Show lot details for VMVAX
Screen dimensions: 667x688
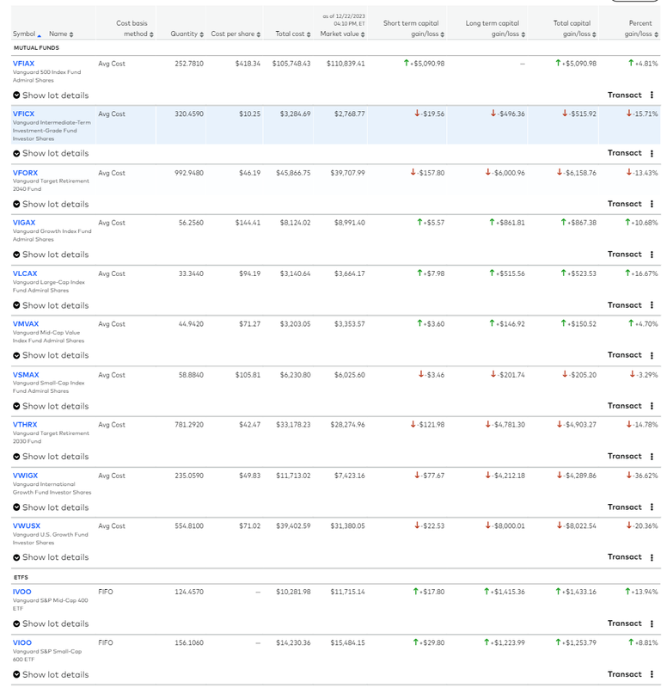[51, 355]
